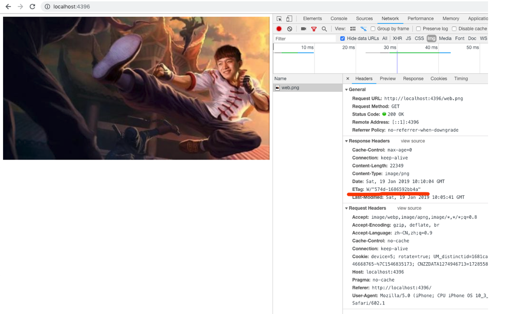Open the Console panel tab
509x314 pixels.
(x=339, y=18)
